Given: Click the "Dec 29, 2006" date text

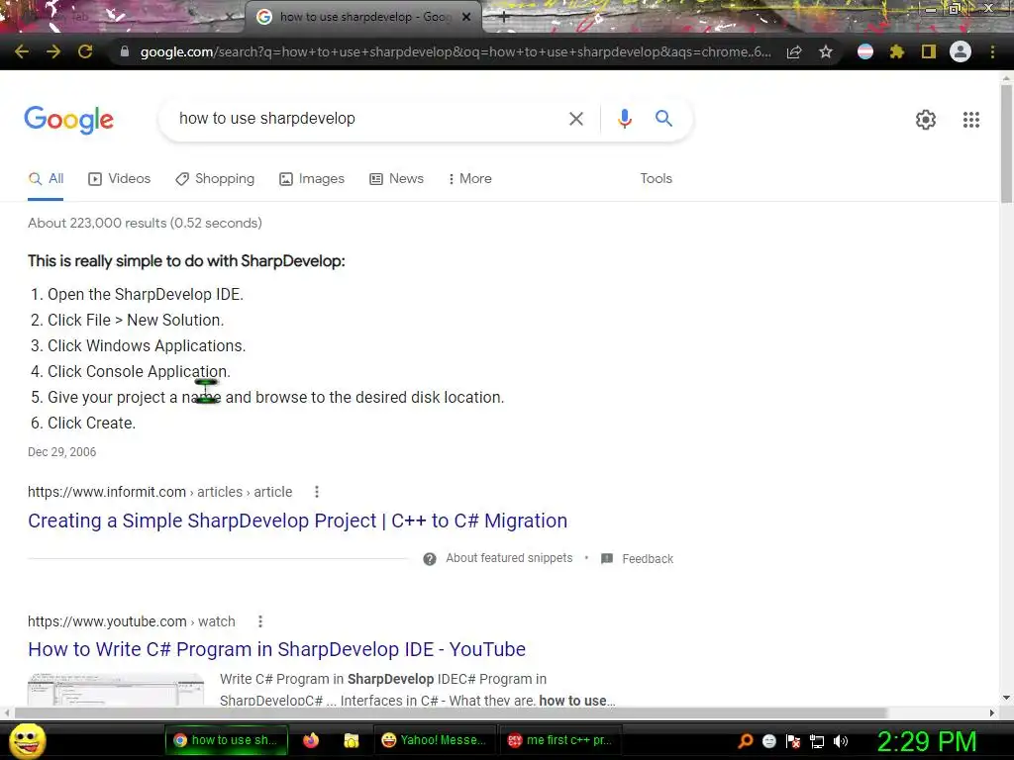Looking at the screenshot, I should click(x=62, y=452).
